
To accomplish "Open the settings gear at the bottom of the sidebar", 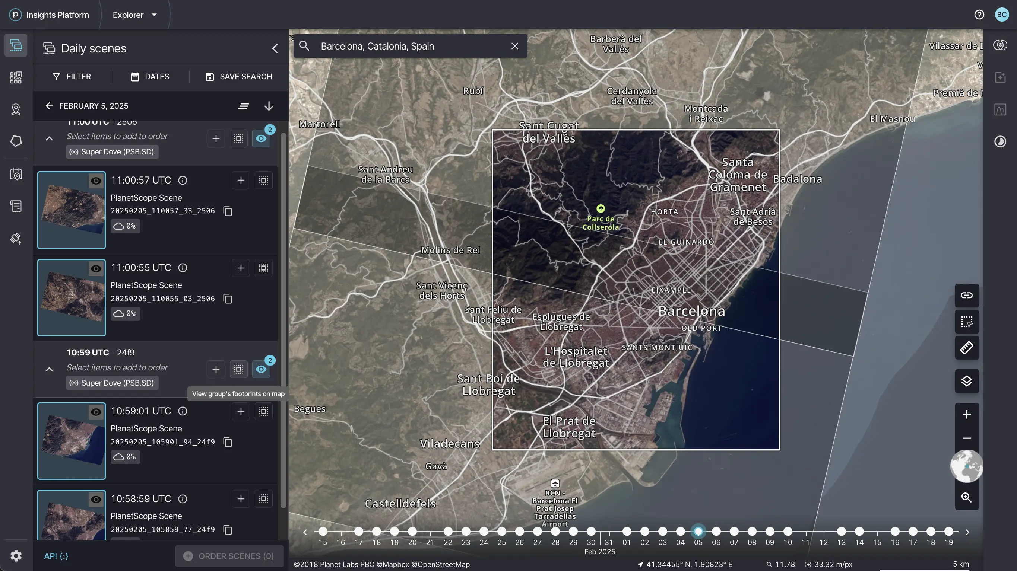I will 16,556.
